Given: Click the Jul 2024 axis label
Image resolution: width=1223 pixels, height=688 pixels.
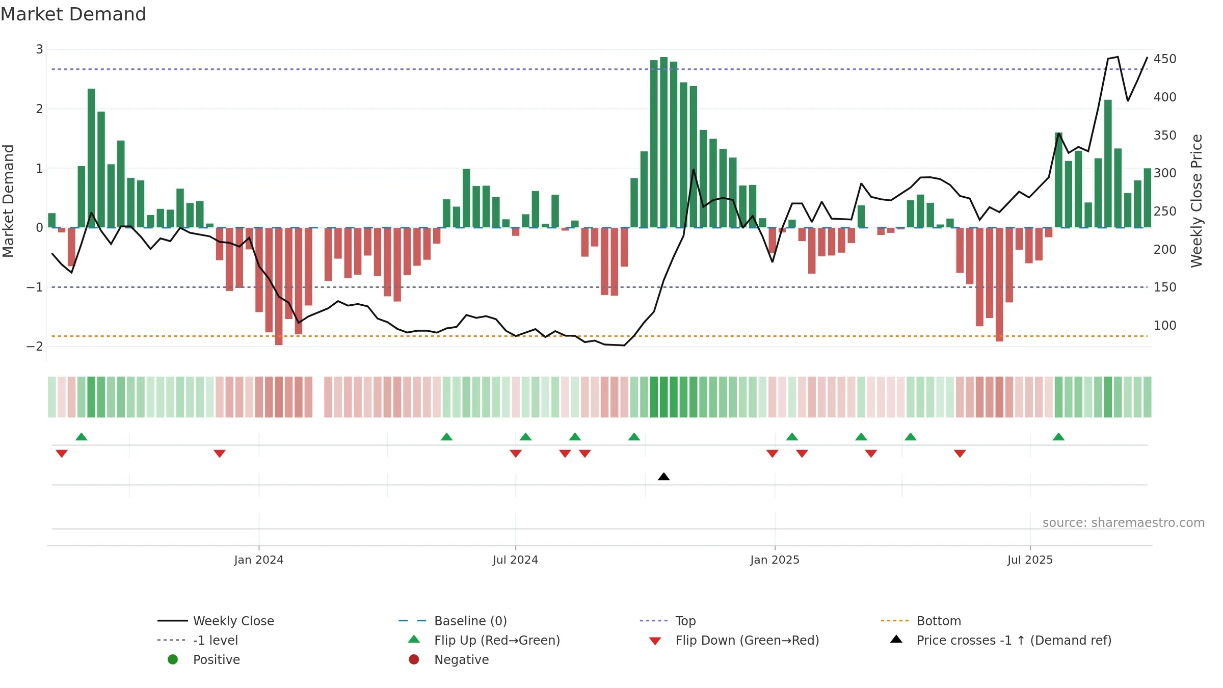Looking at the screenshot, I should click(515, 560).
